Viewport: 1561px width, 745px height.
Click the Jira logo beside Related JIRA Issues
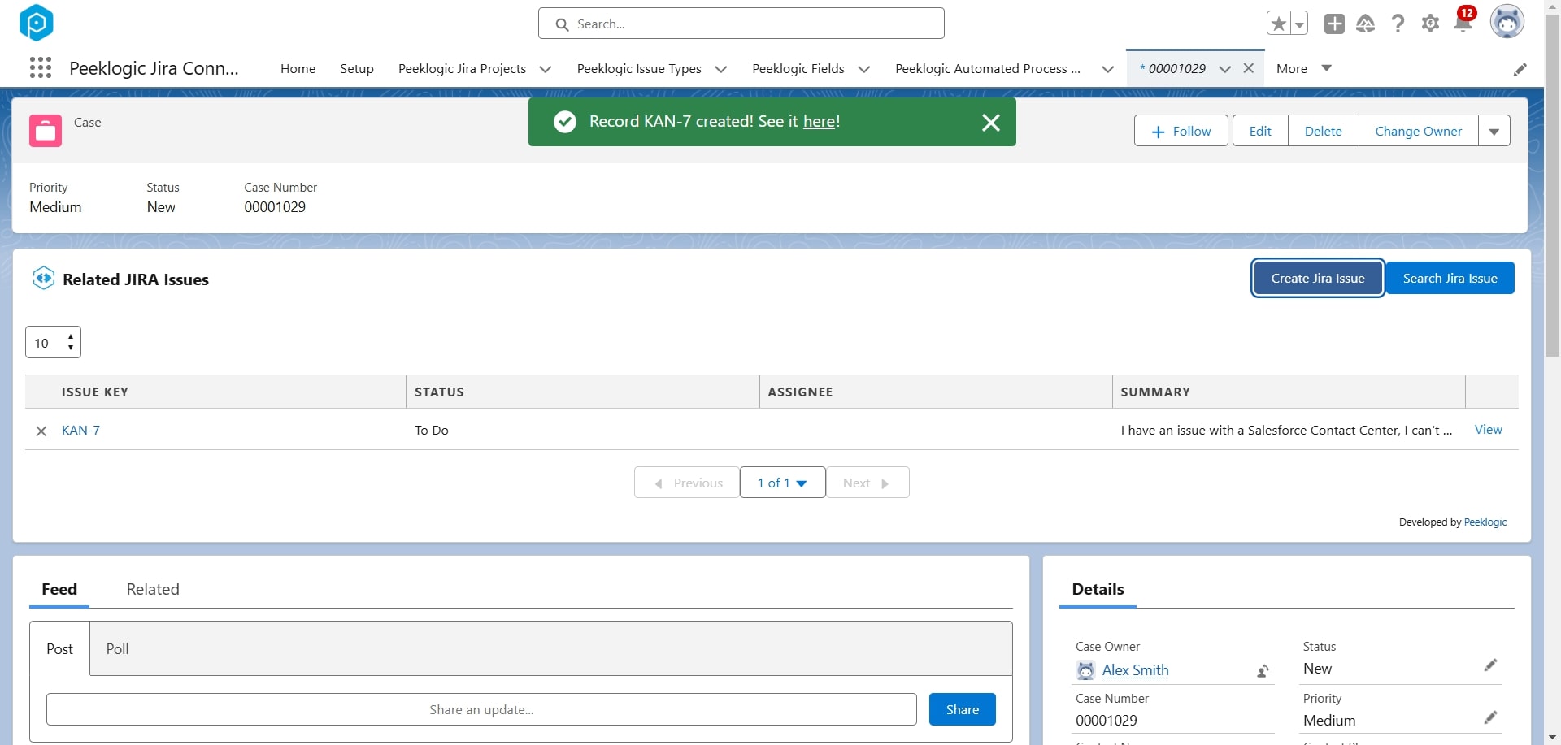click(44, 278)
